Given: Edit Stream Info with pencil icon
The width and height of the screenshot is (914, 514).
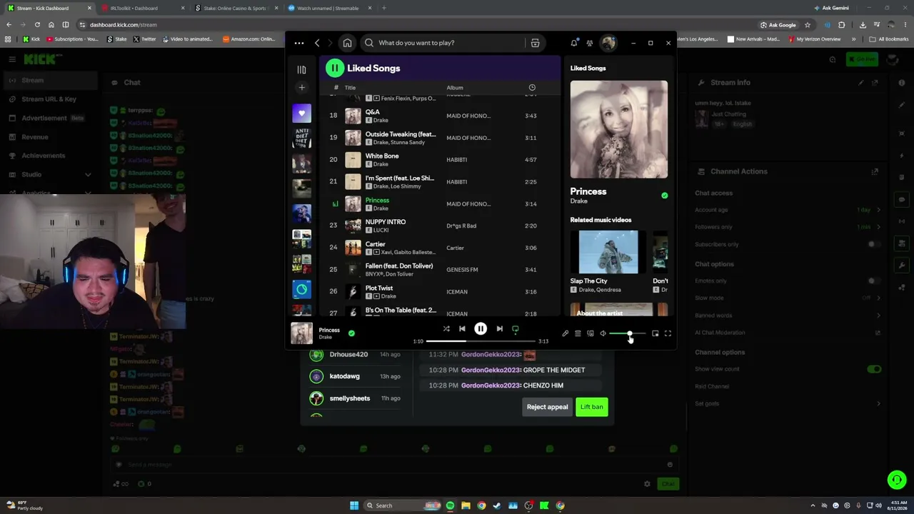Looking at the screenshot, I should 861,83.
